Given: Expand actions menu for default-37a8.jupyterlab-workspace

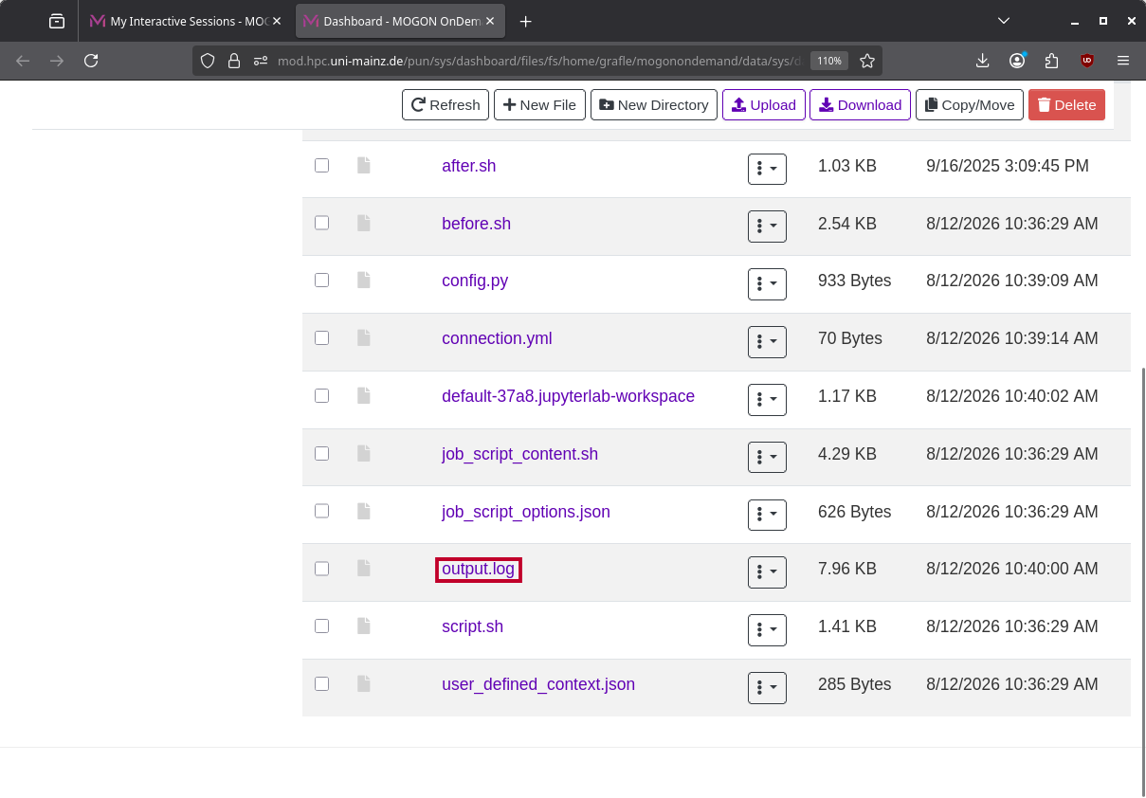Looking at the screenshot, I should tap(767, 400).
